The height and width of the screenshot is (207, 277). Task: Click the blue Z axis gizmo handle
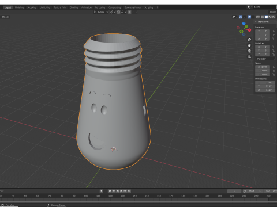point(244,24)
